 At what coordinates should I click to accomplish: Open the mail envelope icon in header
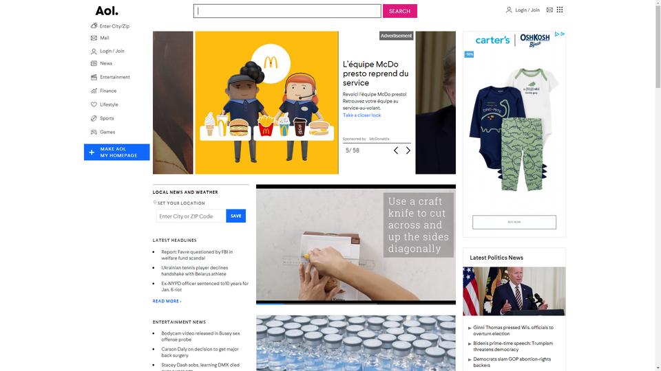549,10
